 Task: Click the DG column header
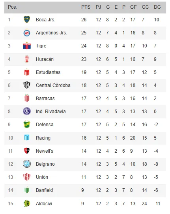[x=157, y=7]
